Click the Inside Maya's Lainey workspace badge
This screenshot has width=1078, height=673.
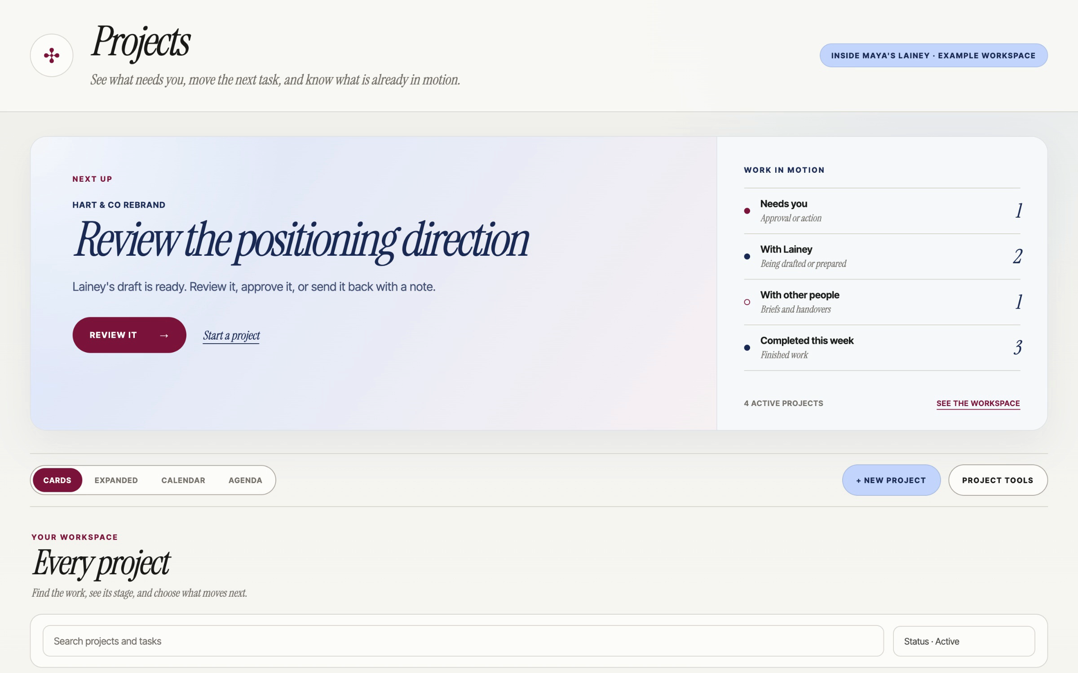tap(933, 55)
